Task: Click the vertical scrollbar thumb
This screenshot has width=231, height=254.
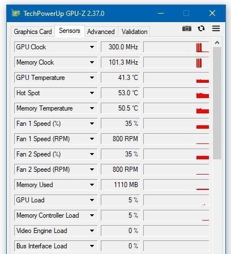Action: click(217, 103)
